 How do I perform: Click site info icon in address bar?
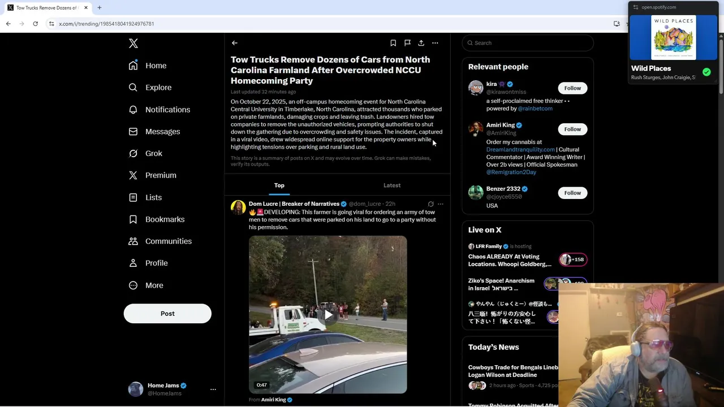(51, 24)
